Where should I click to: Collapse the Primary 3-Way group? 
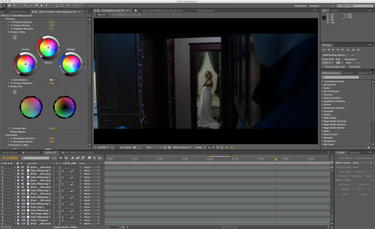pyautogui.click(x=9, y=32)
